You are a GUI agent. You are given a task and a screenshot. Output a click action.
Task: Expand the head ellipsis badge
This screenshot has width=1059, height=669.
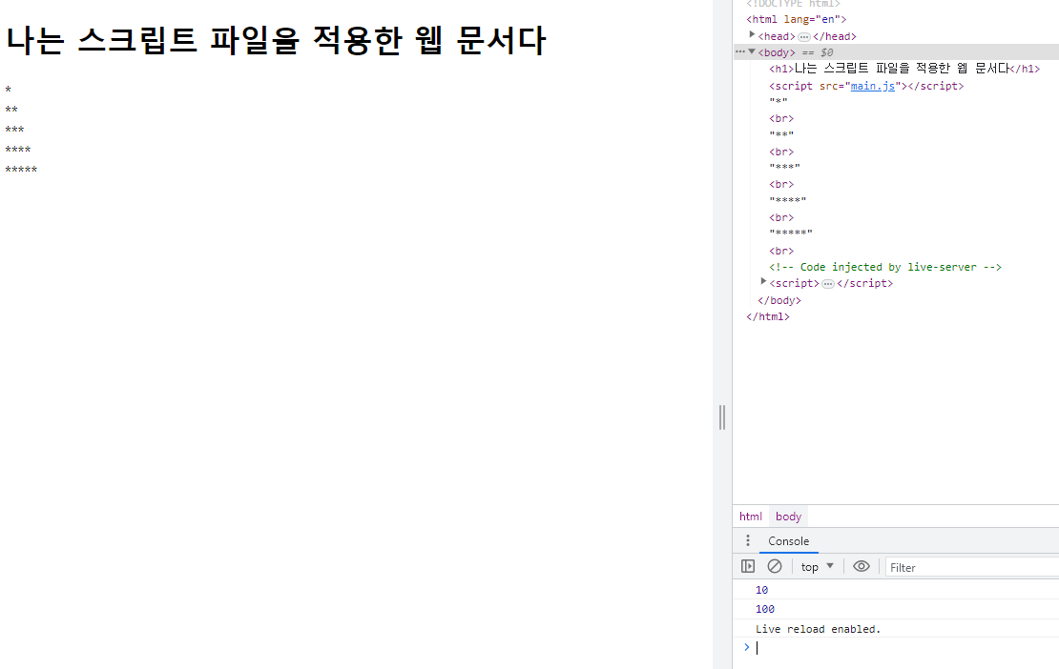tap(803, 36)
